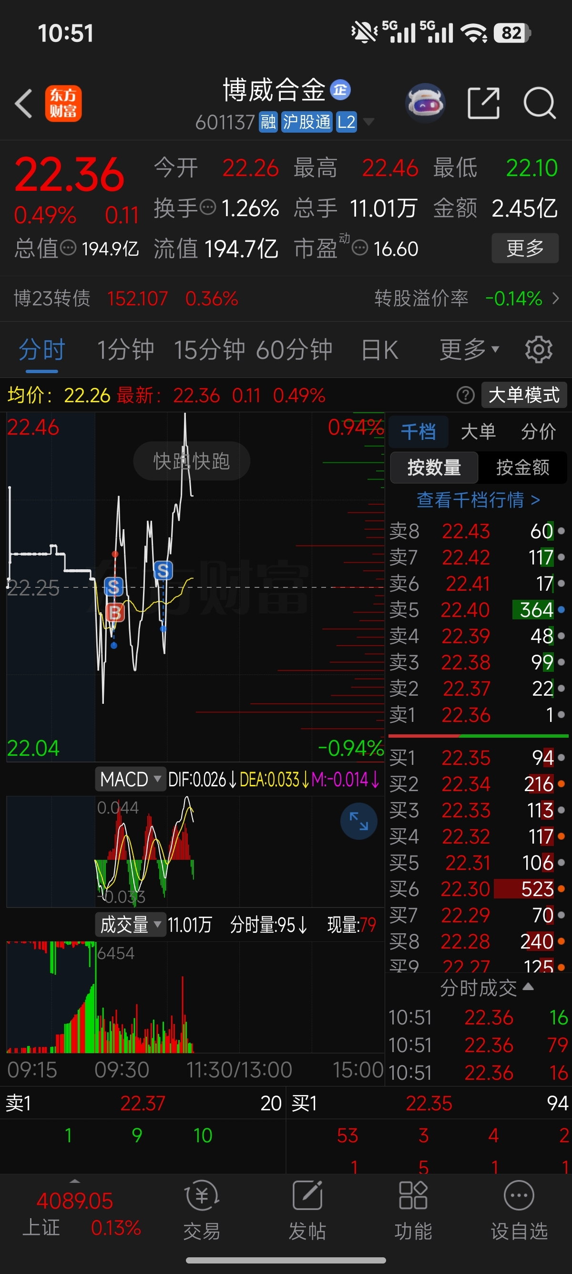
Task: Tap the help question mark icon
Action: point(465,395)
